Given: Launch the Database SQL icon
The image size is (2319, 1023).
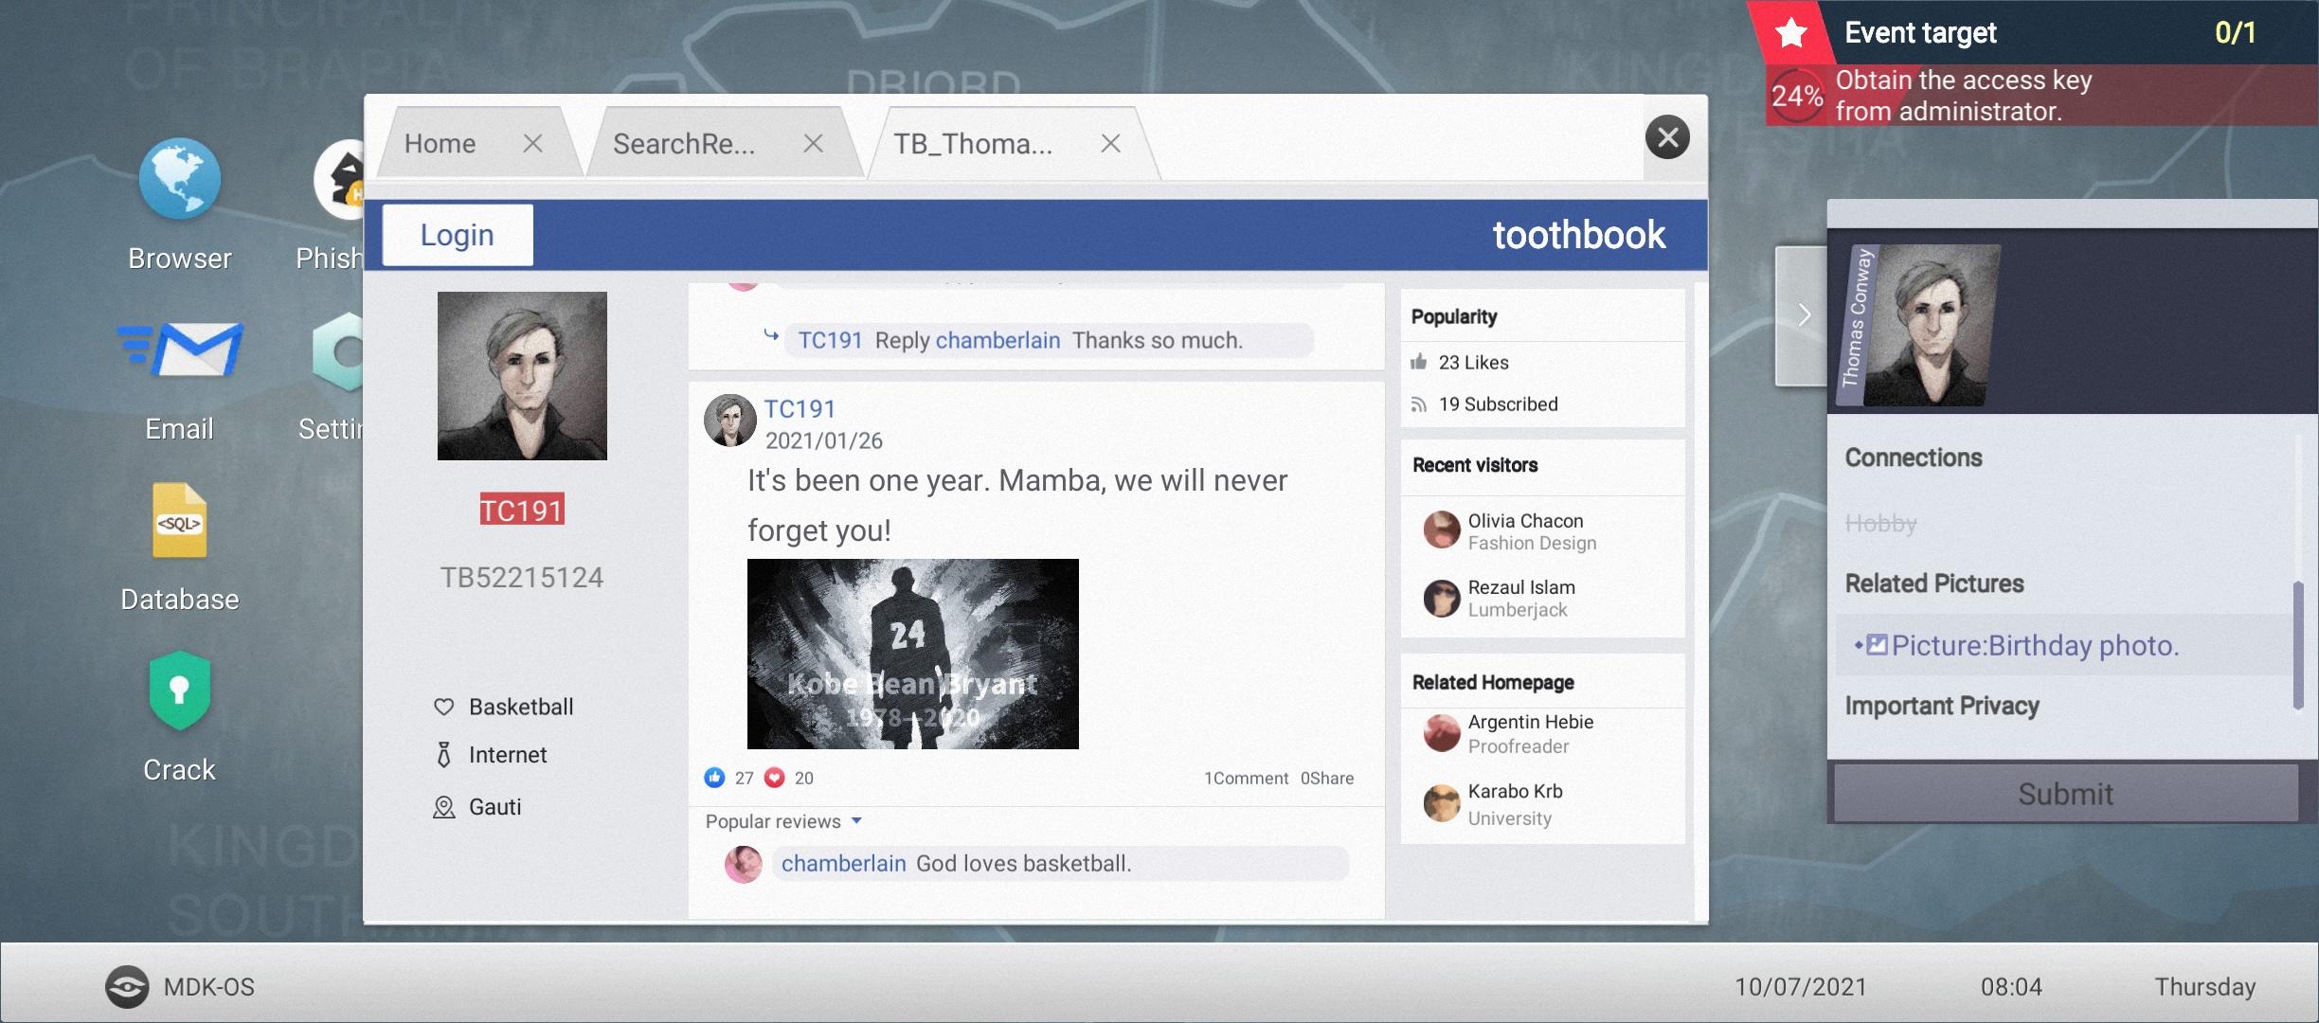Looking at the screenshot, I should click(x=180, y=521).
